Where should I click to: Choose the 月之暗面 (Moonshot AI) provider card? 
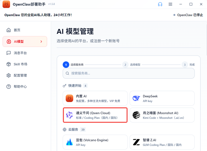162,115
